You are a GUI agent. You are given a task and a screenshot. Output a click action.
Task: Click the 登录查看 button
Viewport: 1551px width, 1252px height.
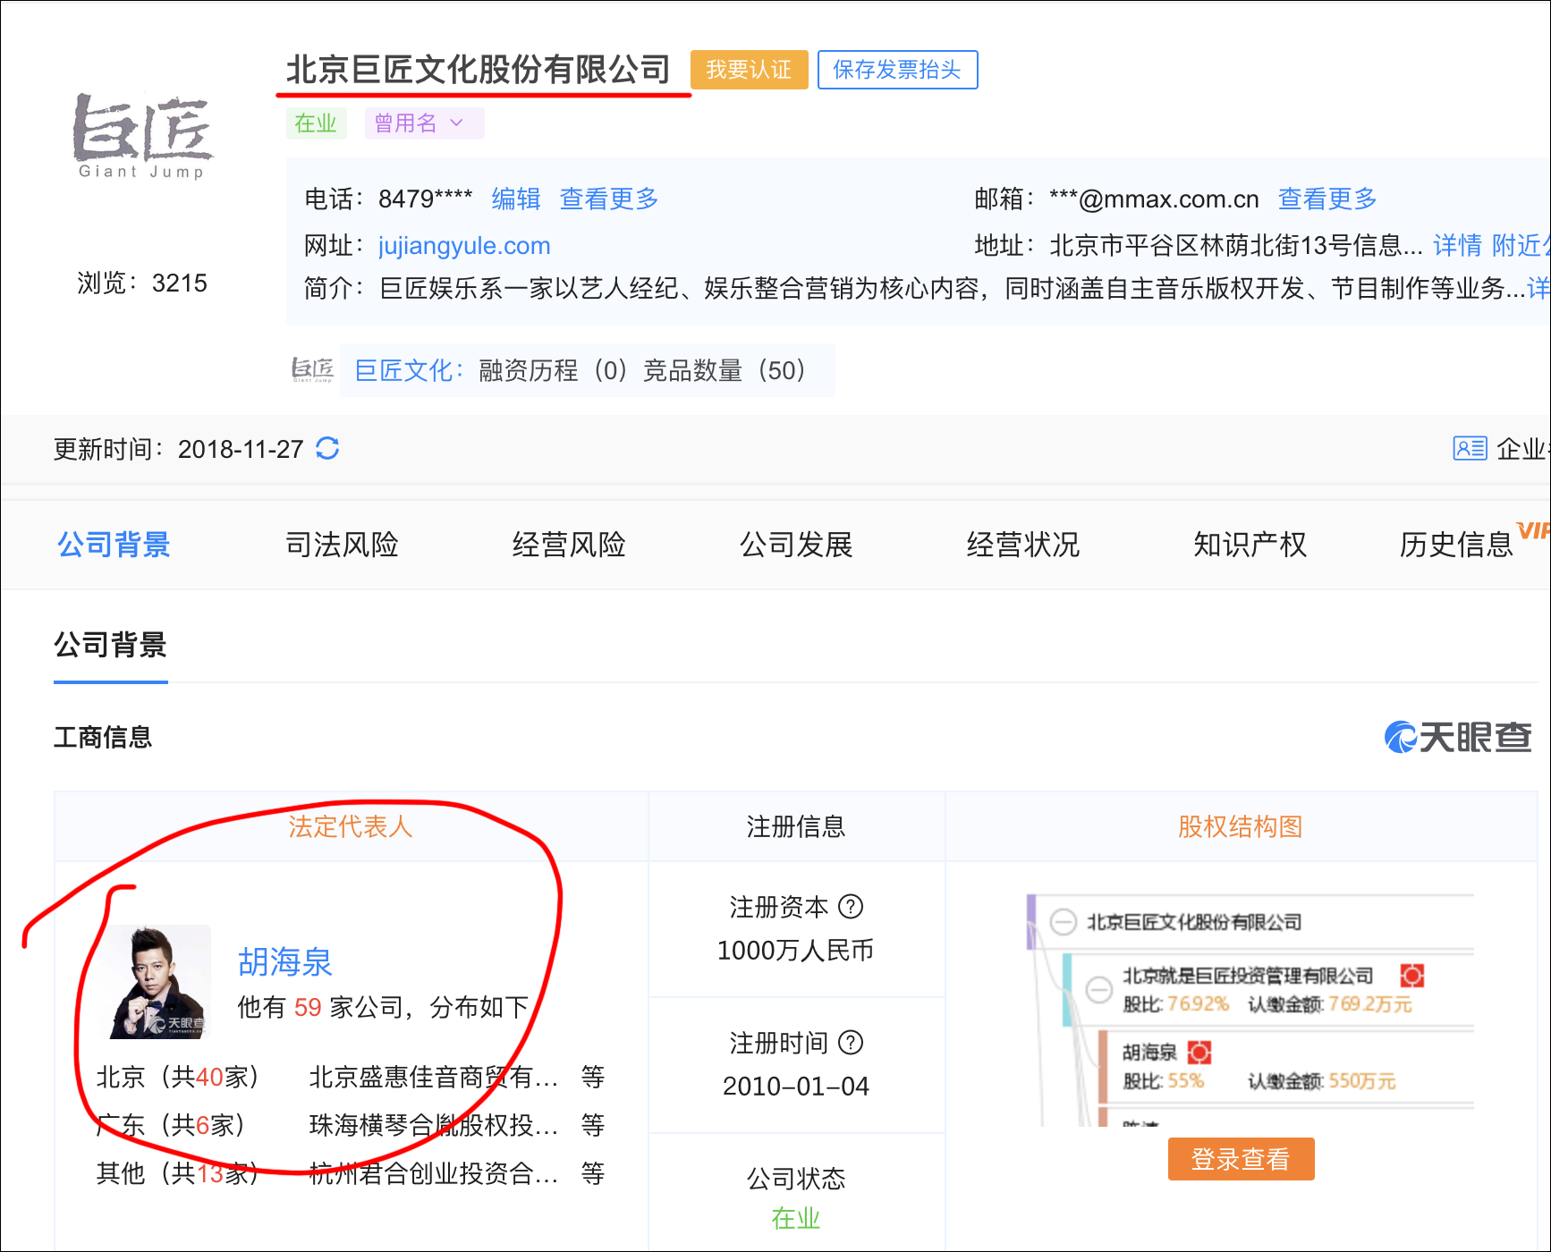(1241, 1159)
